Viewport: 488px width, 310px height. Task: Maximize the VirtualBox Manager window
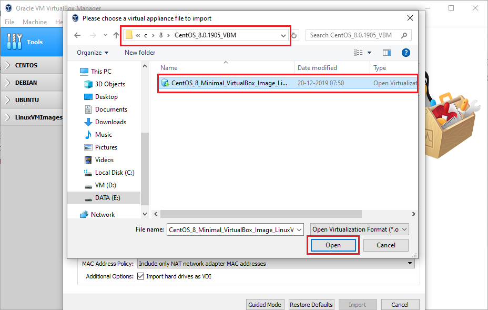coord(451,8)
